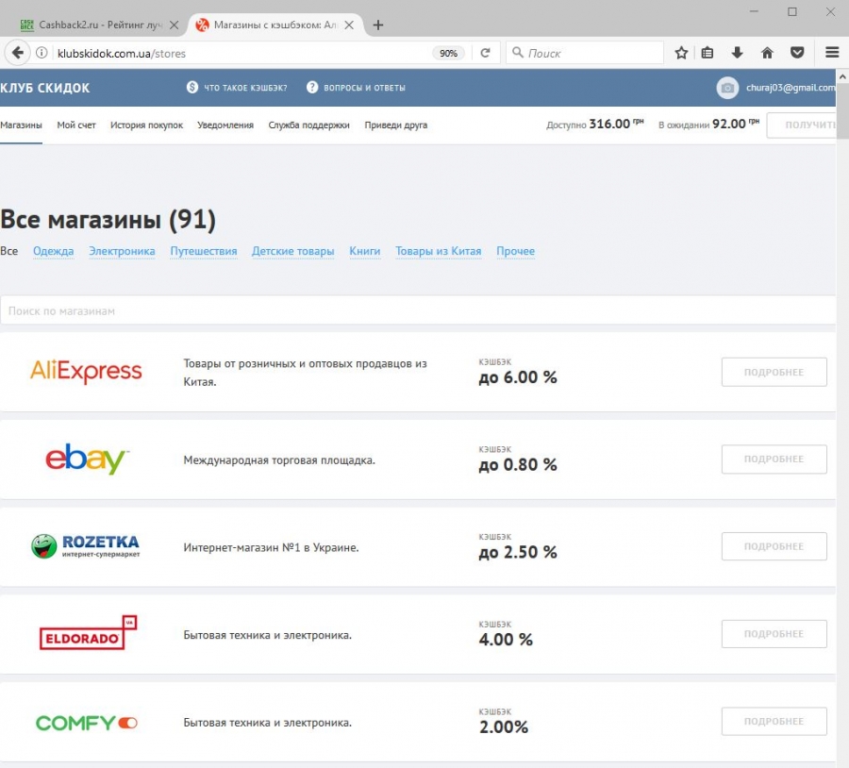Reload the page with the refresh icon
Screen dimensions: 849x768
[x=485, y=53]
